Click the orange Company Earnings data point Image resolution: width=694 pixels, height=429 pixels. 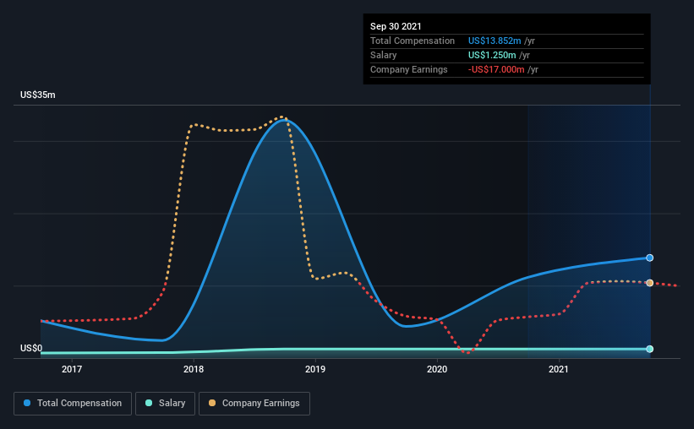(x=649, y=283)
